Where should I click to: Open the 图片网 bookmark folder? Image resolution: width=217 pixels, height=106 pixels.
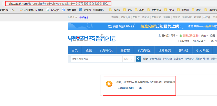[x=183, y=10]
